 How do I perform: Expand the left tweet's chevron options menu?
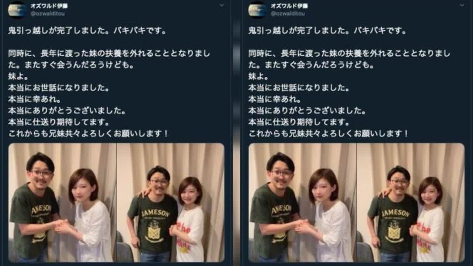click(222, 5)
